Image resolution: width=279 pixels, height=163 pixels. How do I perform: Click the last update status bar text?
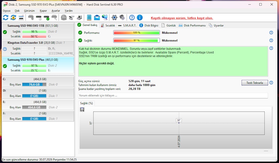pyautogui.click(x=39, y=159)
